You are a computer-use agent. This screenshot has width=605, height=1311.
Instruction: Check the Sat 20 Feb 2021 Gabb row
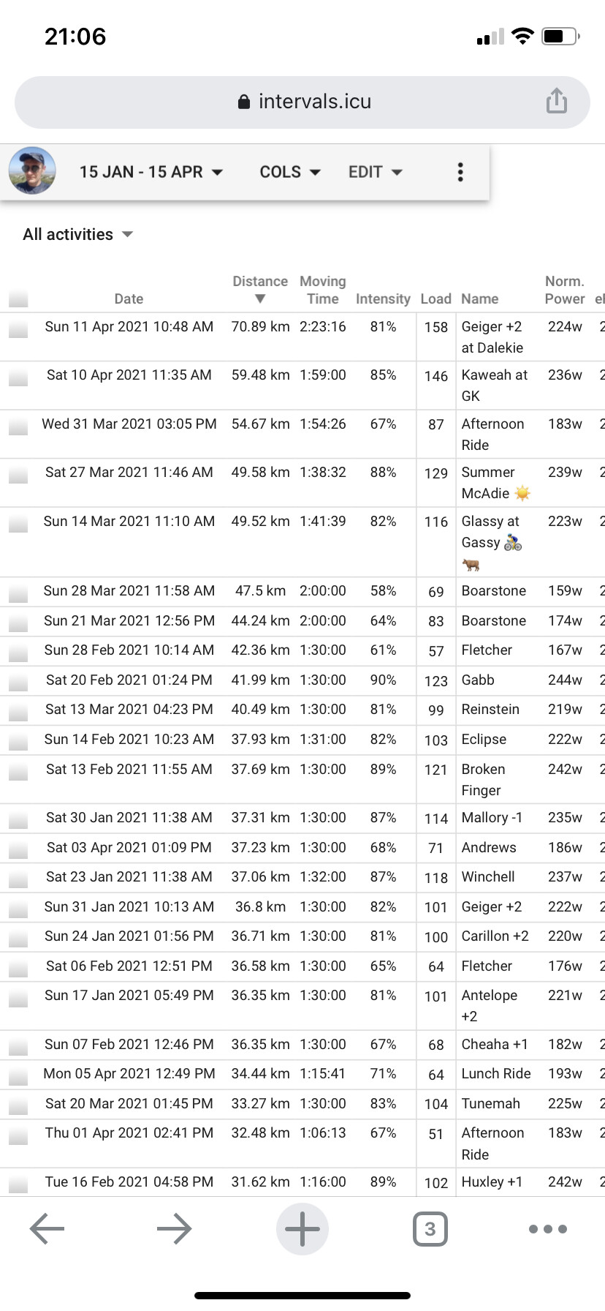coord(18,682)
